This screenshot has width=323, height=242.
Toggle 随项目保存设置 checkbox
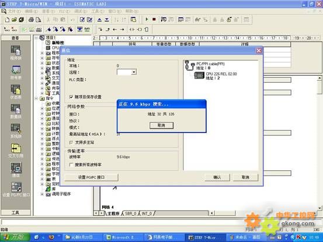coord(71,97)
